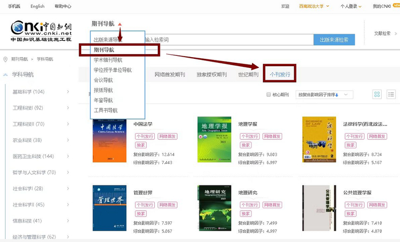Select 出版来源导航 menu entry
Screen dimensions: 400x242
(107, 40)
